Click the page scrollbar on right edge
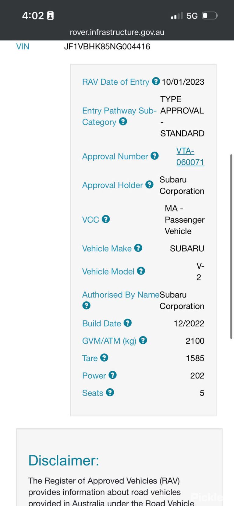 coord(232,247)
